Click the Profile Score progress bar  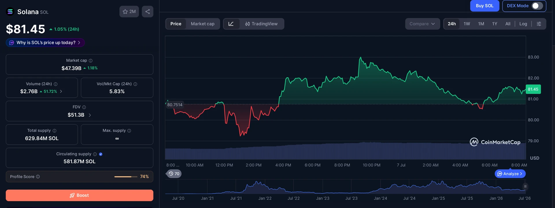pyautogui.click(x=126, y=176)
